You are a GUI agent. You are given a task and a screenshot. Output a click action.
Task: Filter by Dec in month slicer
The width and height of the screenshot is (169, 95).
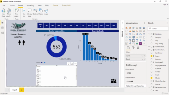pos(114,25)
